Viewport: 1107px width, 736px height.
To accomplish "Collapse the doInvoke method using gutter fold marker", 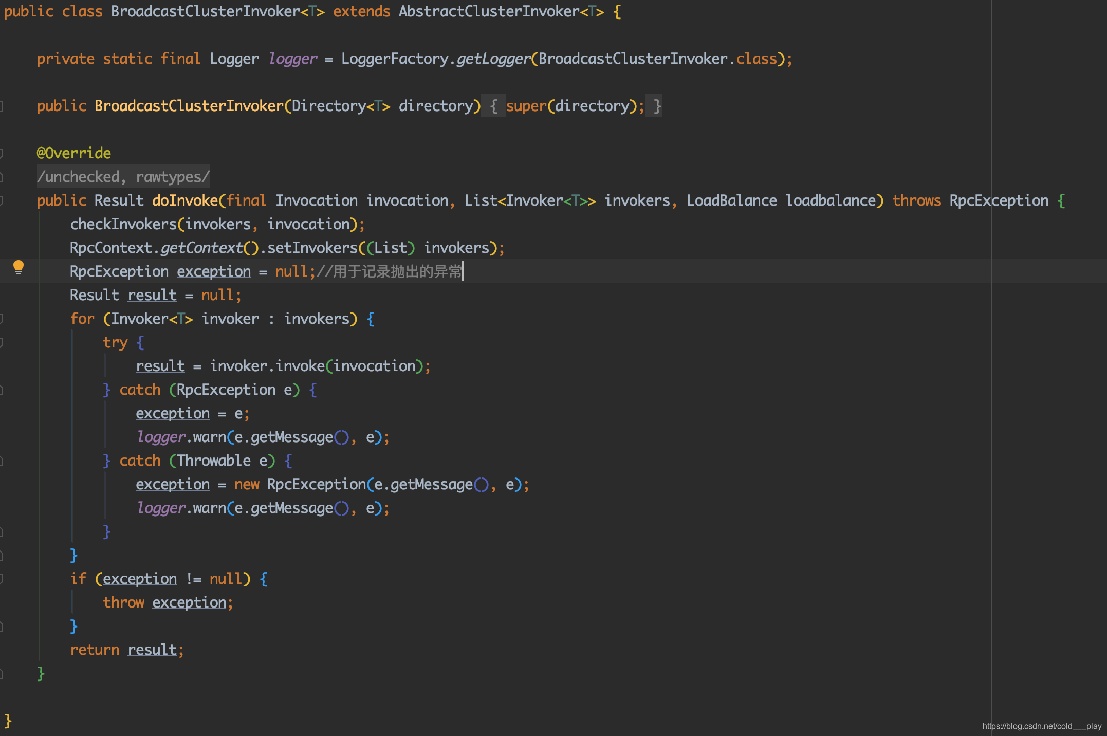I will (2, 200).
